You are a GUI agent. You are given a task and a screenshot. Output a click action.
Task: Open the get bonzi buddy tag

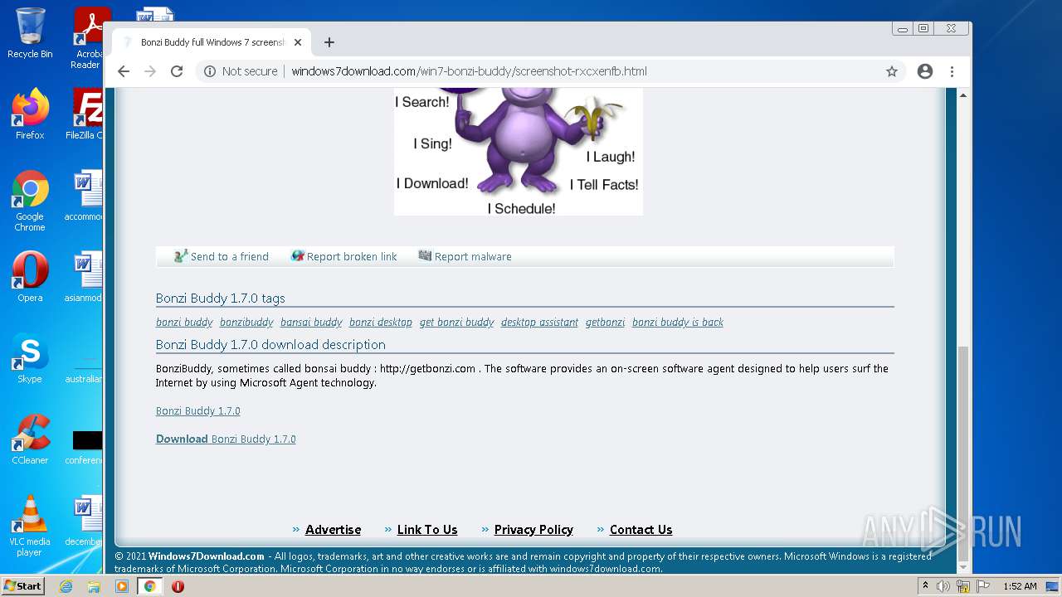point(456,322)
